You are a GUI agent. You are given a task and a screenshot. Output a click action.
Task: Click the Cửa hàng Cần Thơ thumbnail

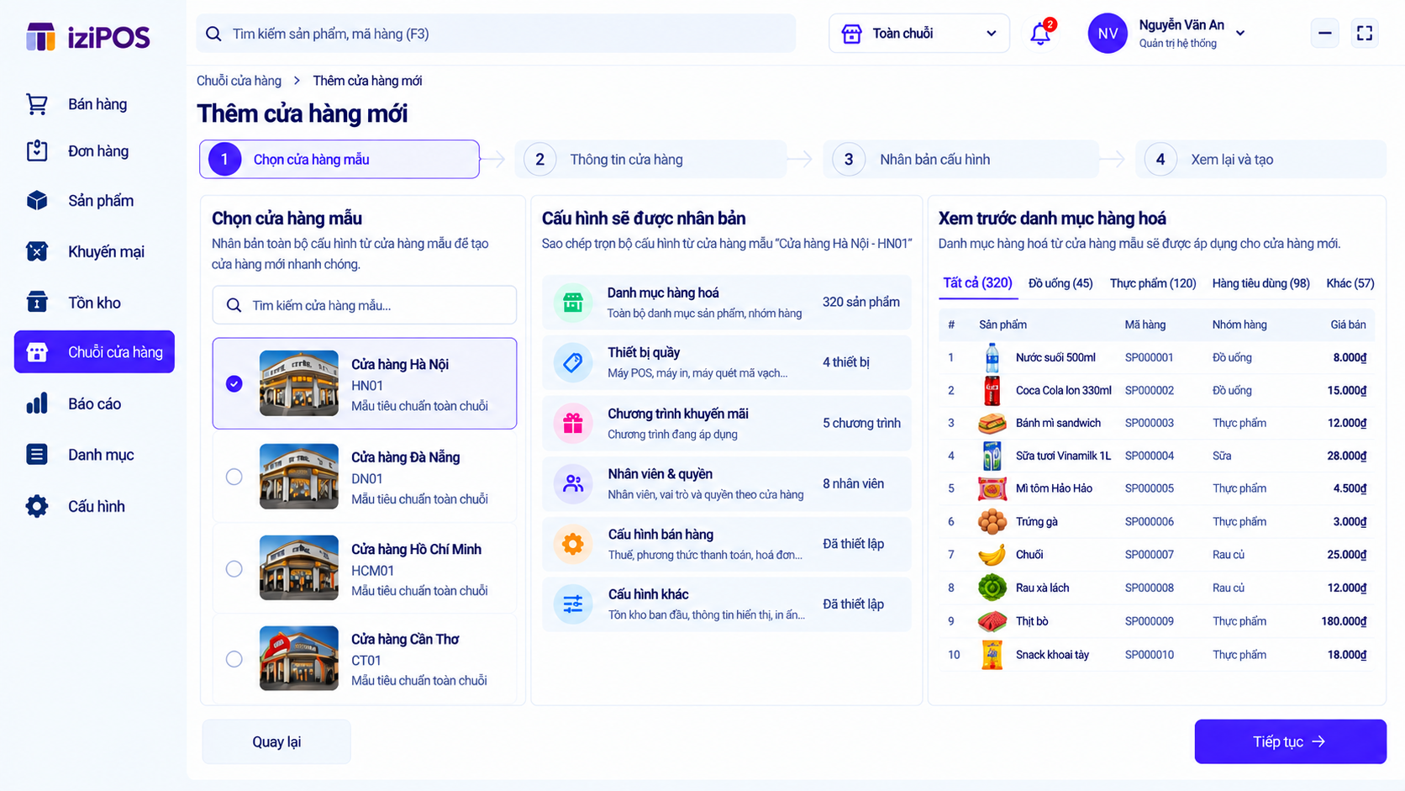(x=299, y=658)
